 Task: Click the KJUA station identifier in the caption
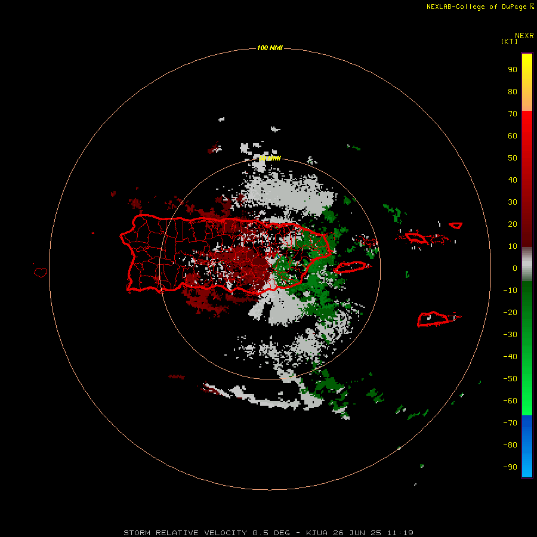click(317, 533)
